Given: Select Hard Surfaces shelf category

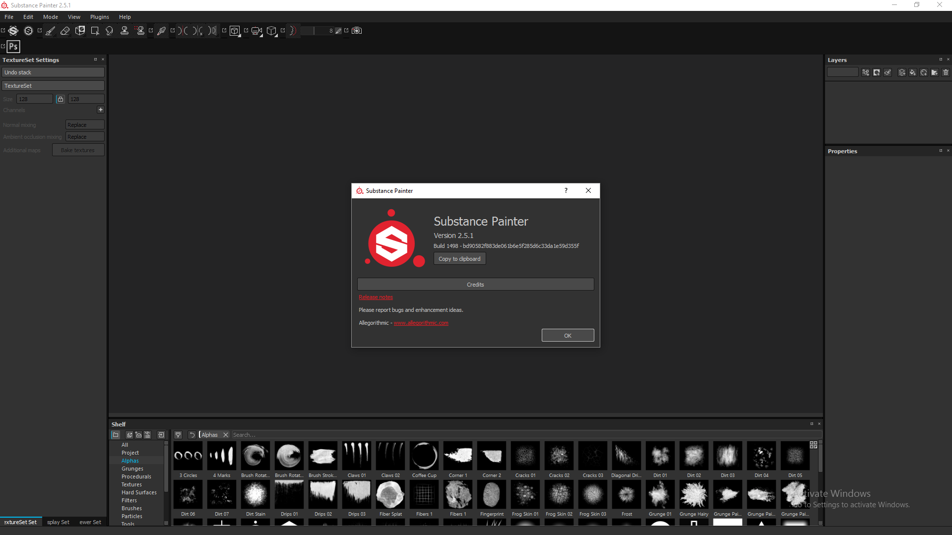Looking at the screenshot, I should click(139, 492).
